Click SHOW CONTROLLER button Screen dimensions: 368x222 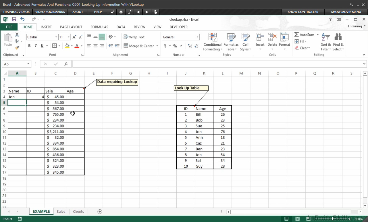tap(303, 12)
